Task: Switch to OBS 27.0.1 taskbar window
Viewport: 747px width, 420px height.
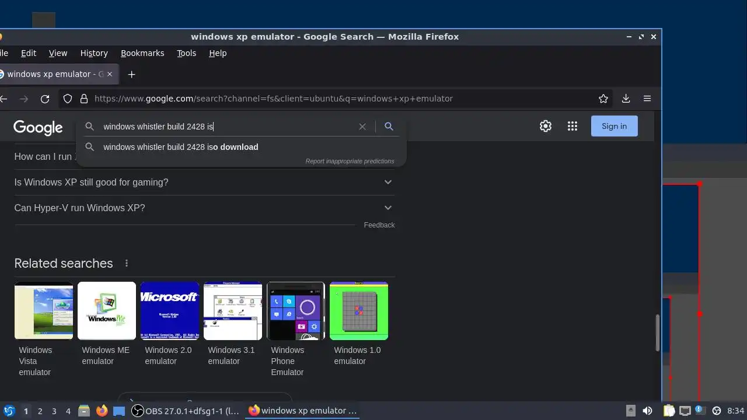Action: coord(186,411)
